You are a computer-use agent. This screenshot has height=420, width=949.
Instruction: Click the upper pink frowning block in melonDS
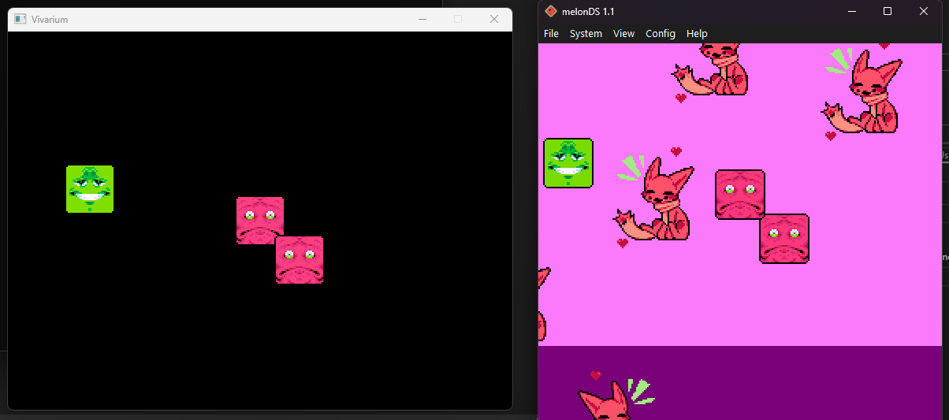[x=739, y=194]
